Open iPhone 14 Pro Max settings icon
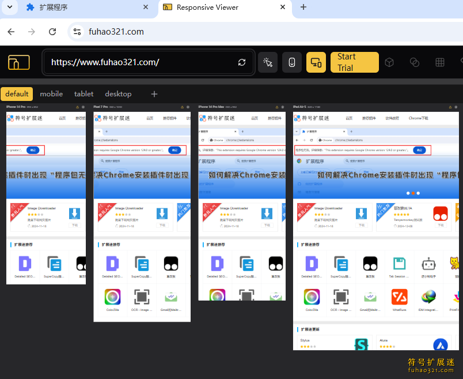Viewport: 463px width, 379px height. [283, 107]
